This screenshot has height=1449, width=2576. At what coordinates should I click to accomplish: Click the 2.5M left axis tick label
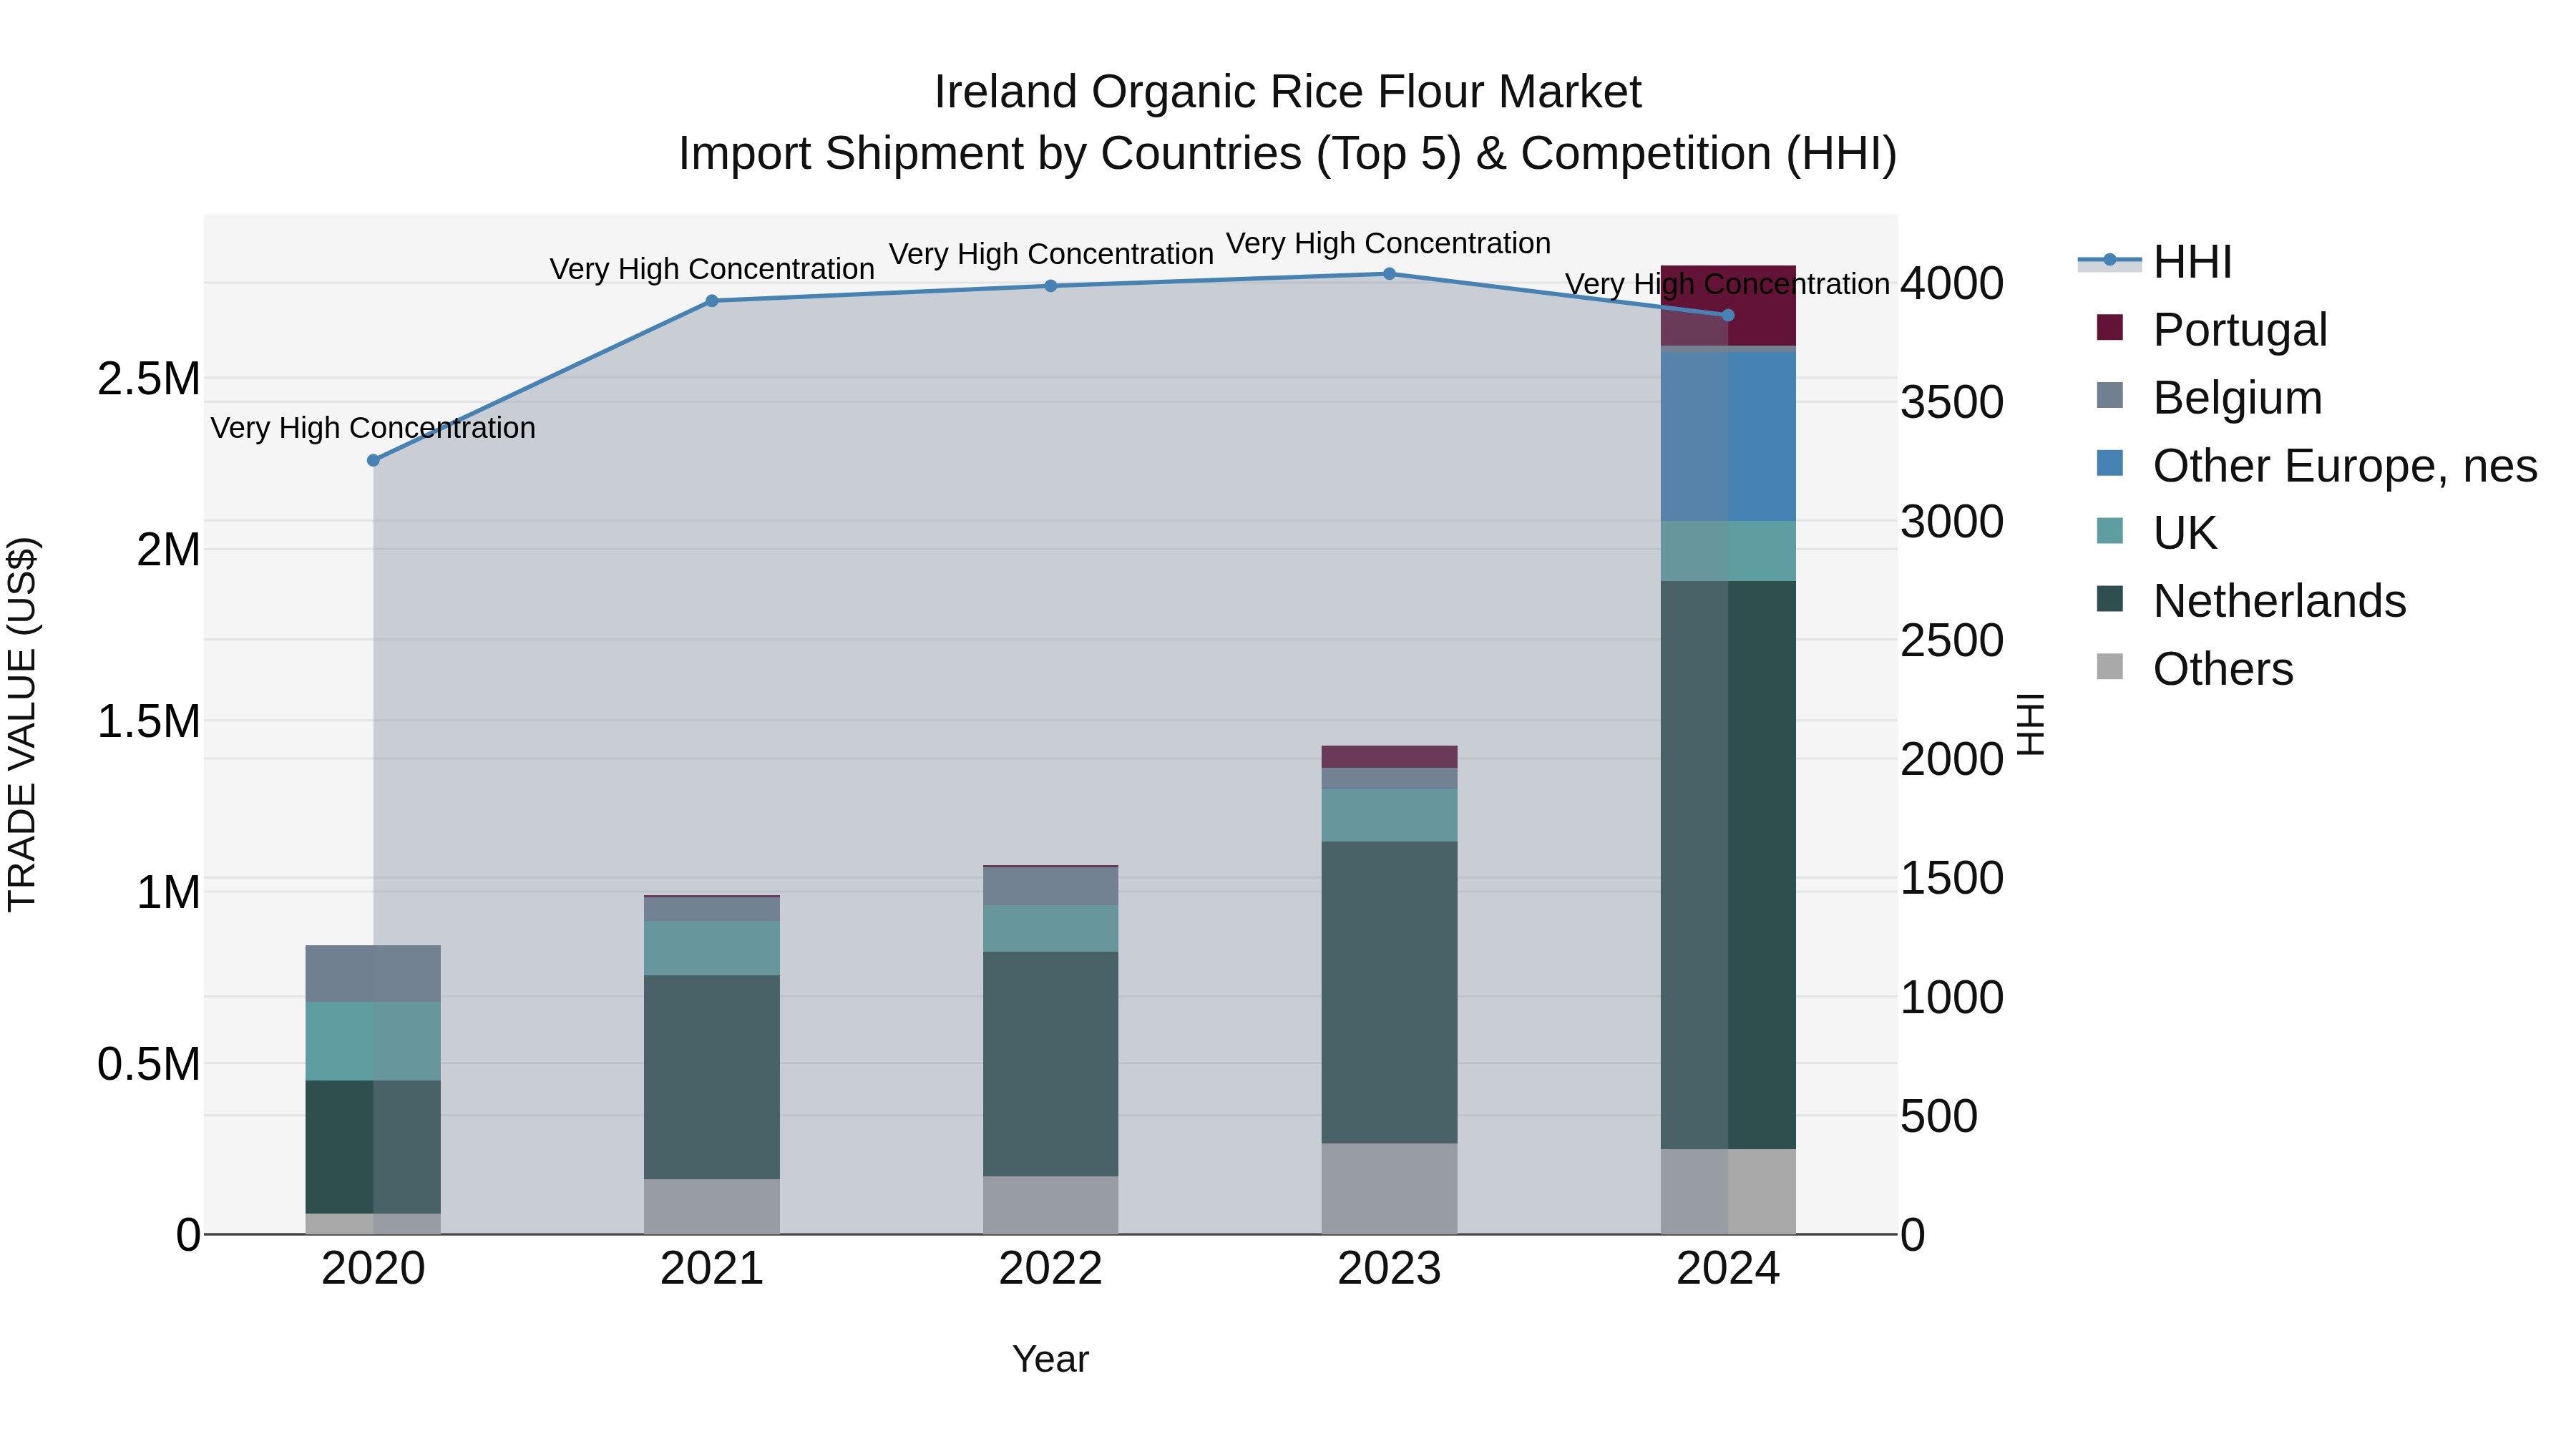pyautogui.click(x=148, y=379)
